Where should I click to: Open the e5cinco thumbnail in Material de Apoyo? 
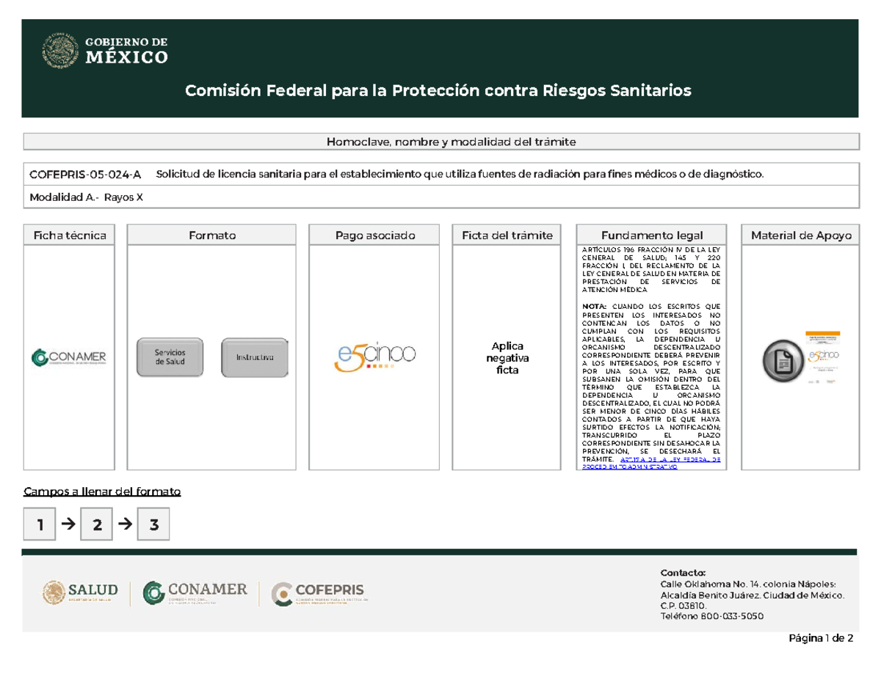coord(824,357)
